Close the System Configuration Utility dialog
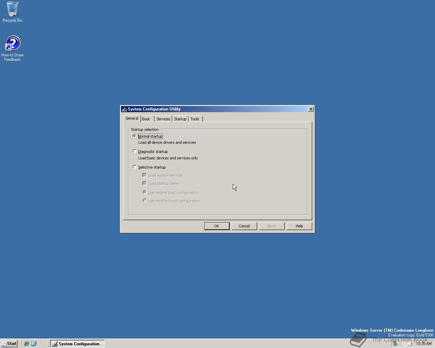 (311, 109)
